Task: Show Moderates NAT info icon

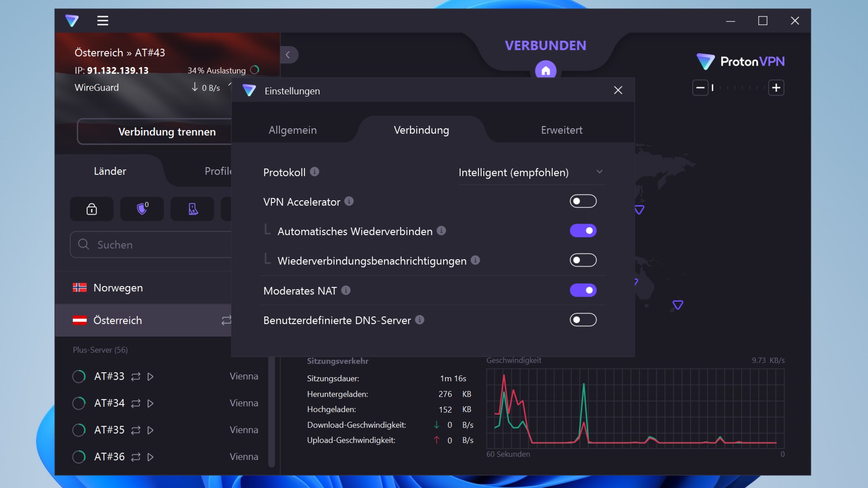Action: pyautogui.click(x=346, y=290)
